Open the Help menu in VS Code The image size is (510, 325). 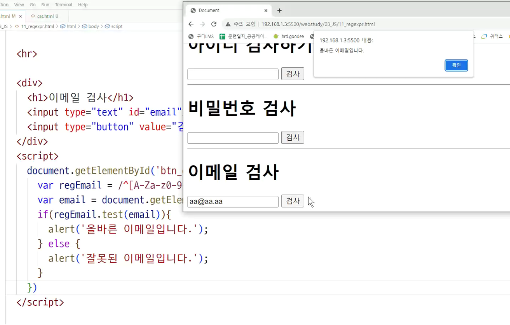83,4
